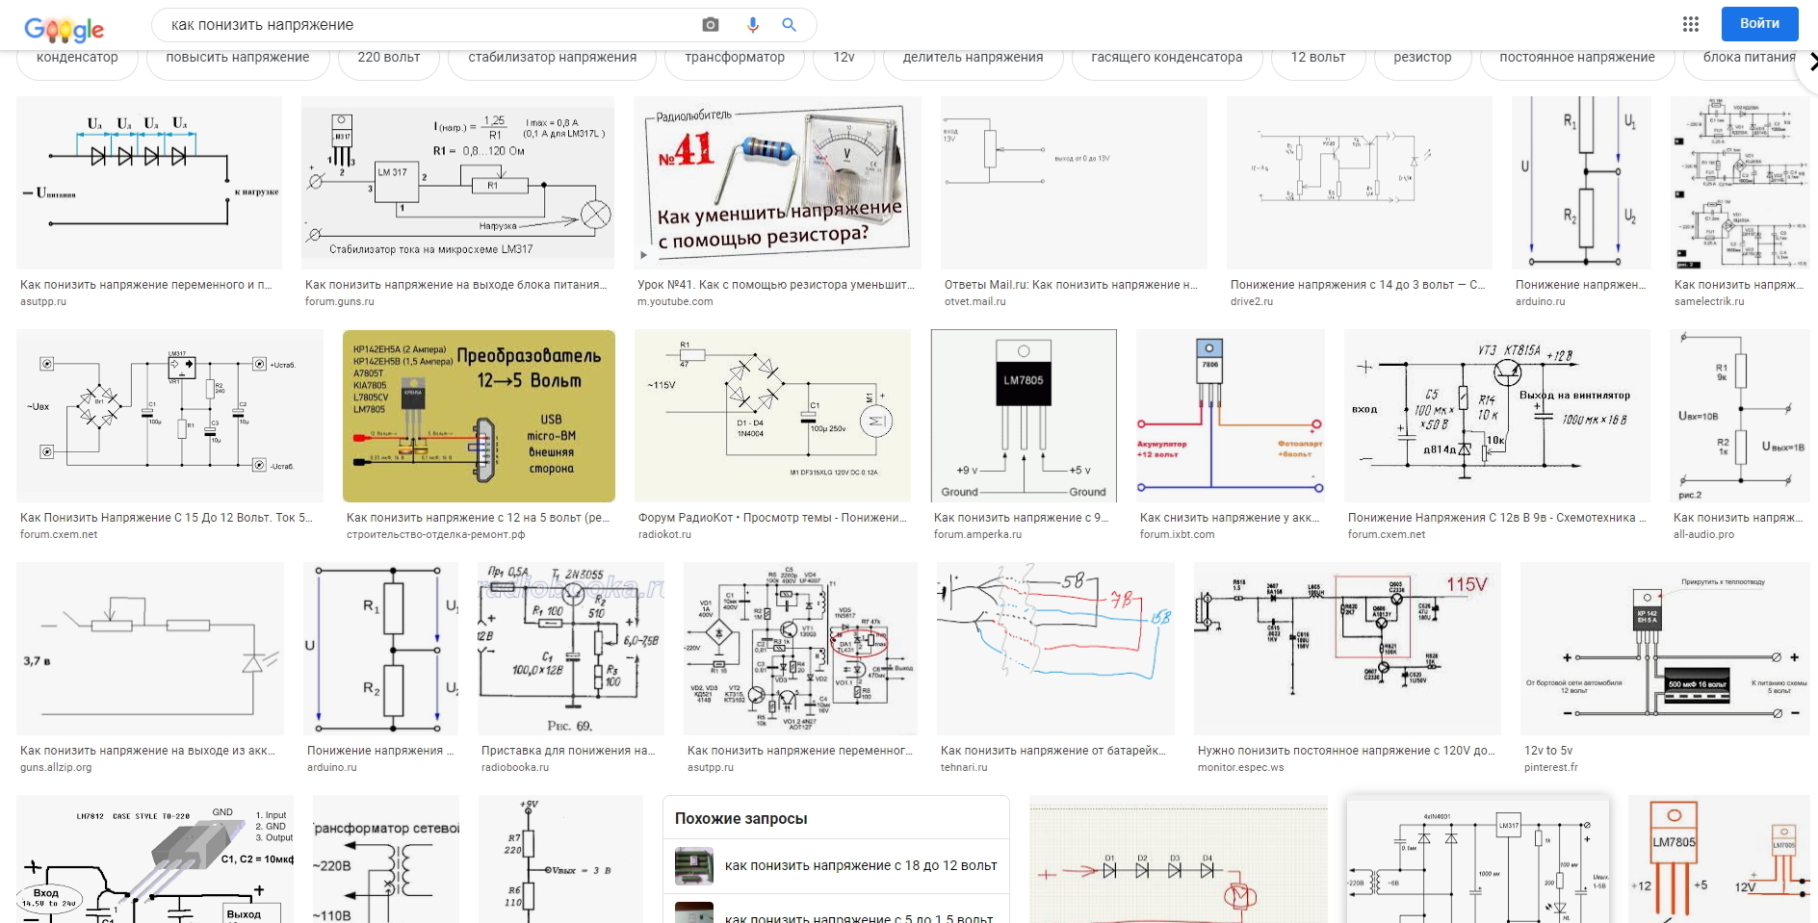Click the Google logo

(x=64, y=29)
